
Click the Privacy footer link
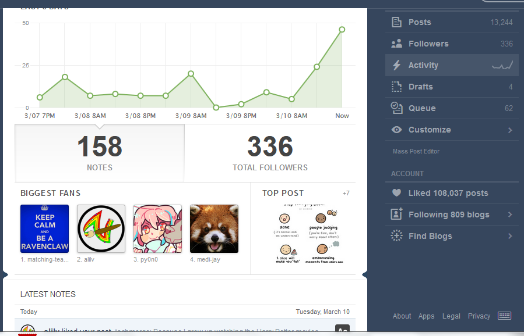point(479,316)
